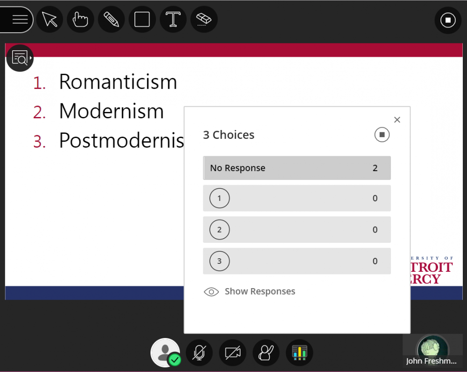
Task: Choose the pencil drawing tool
Action: click(111, 20)
